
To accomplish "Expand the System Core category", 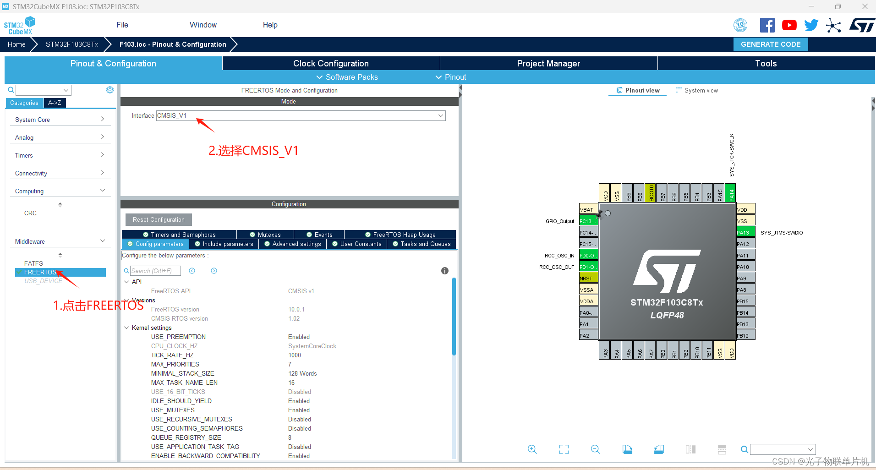I will 60,120.
